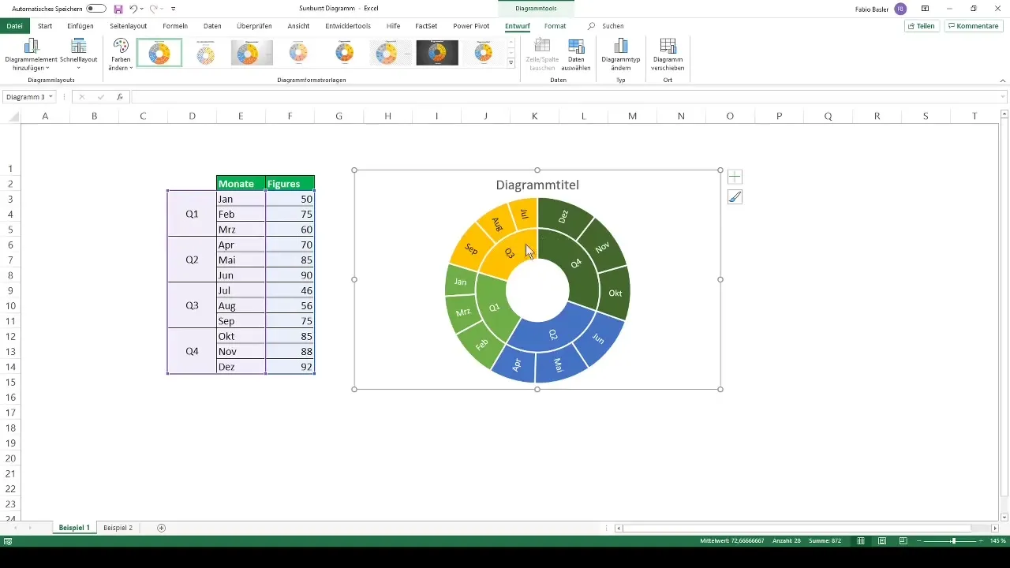Click the vertical scrollbar down arrow
This screenshot has width=1010, height=568.
pos(1004,516)
